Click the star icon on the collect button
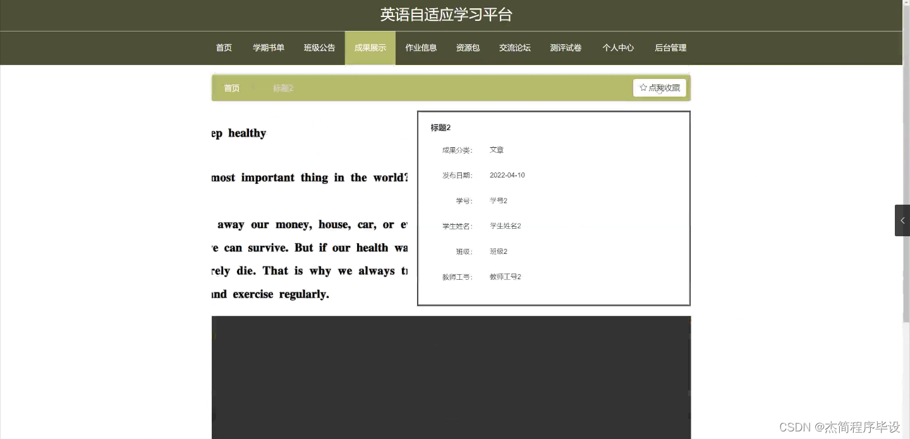The image size is (910, 439). (644, 87)
